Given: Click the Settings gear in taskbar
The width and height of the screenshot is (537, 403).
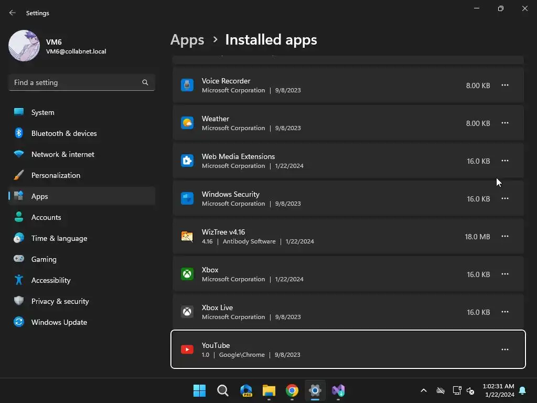Looking at the screenshot, I should point(315,390).
